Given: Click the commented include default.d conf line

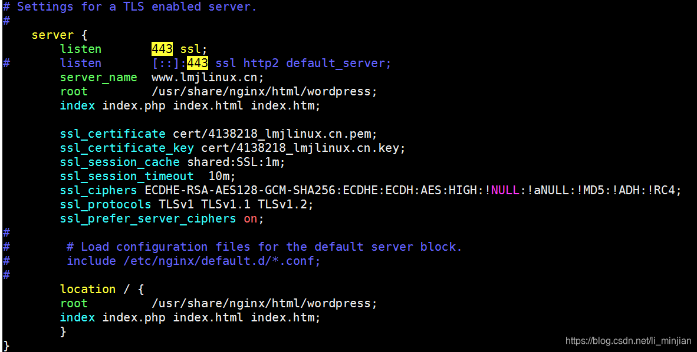Looking at the screenshot, I should click(193, 261).
